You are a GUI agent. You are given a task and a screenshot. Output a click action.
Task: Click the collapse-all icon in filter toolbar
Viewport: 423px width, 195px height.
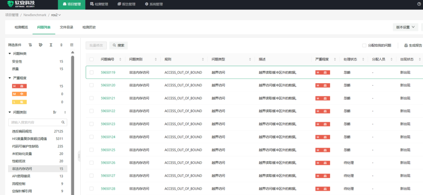[x=61, y=45]
